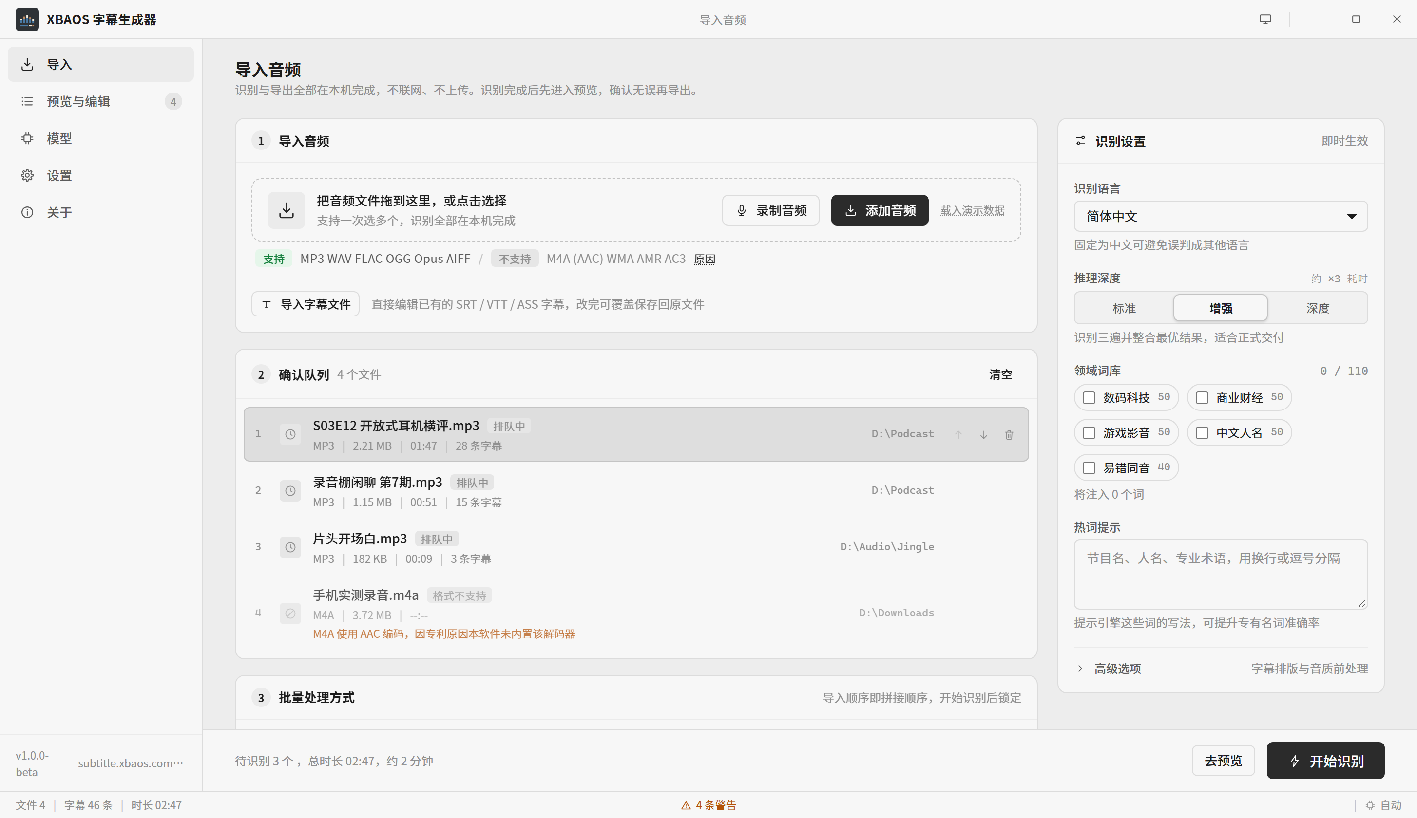Image resolution: width=1417 pixels, height=818 pixels.
Task: Click the XBAOS app logo icon
Action: 27,19
